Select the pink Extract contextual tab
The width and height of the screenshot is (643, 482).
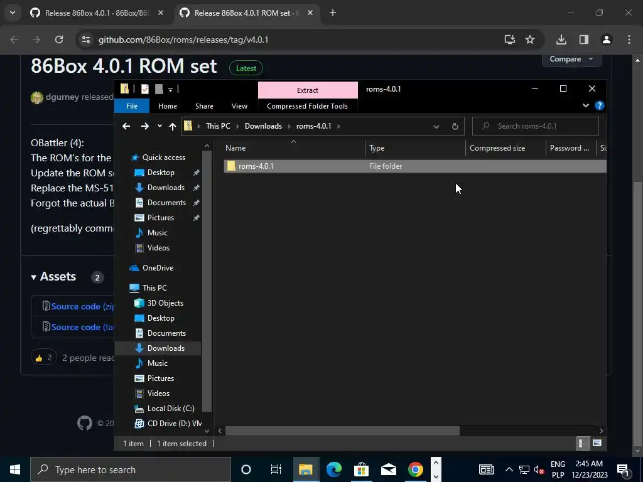[308, 90]
